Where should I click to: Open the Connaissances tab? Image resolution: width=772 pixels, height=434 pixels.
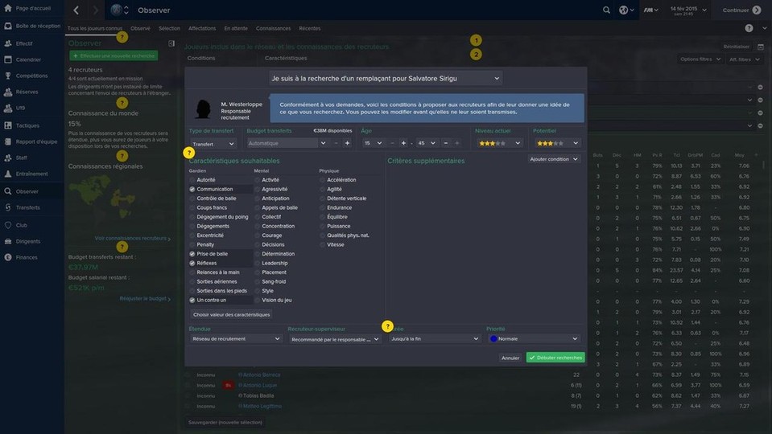pyautogui.click(x=273, y=28)
